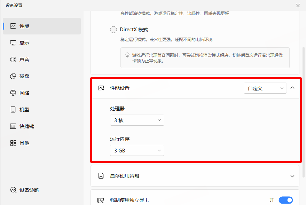Image resolution: width=306 pixels, height=205 pixels.
Task: Switch to the 声音 settings tab
Action: pyautogui.click(x=24, y=60)
